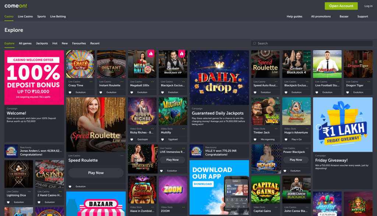Open three-dot menu on Lightning Dice
377x216 pixels.
29,191
